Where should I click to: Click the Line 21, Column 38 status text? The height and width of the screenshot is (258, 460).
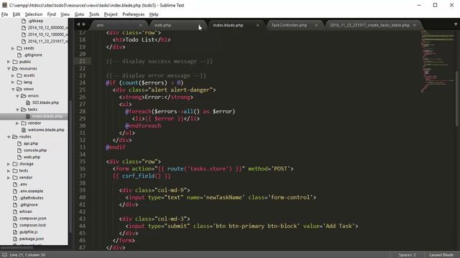coord(27,255)
